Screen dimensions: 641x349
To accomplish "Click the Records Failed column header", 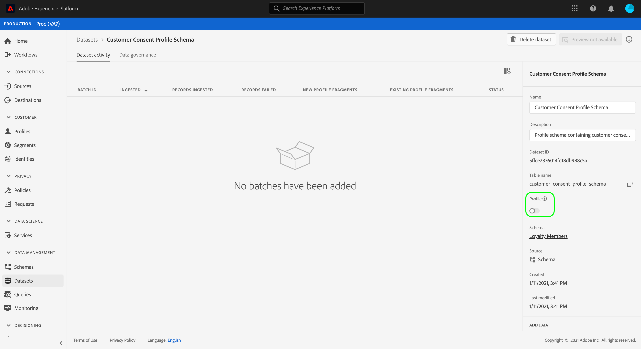I will point(258,90).
